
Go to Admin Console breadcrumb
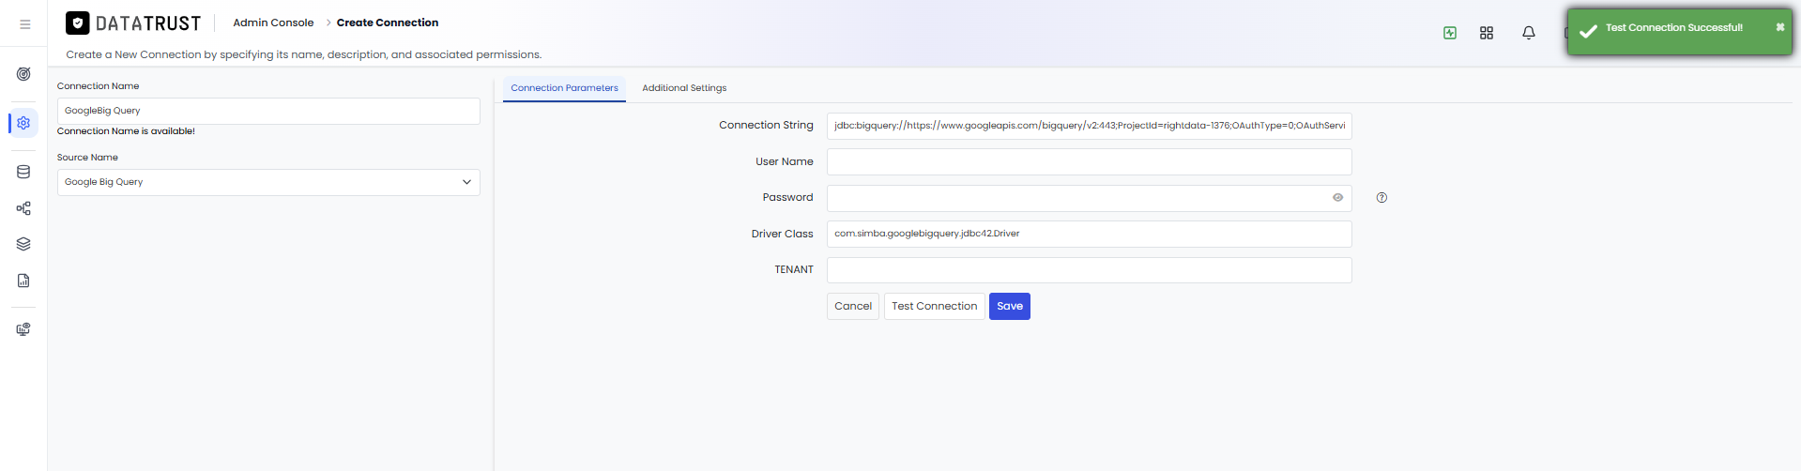tap(273, 23)
